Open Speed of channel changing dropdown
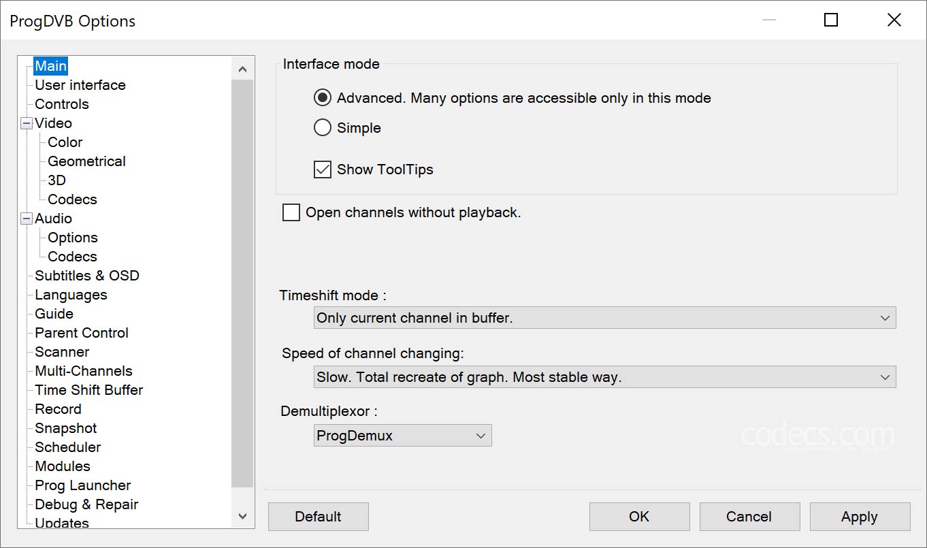Screen dimensions: 927x548 click(605, 377)
